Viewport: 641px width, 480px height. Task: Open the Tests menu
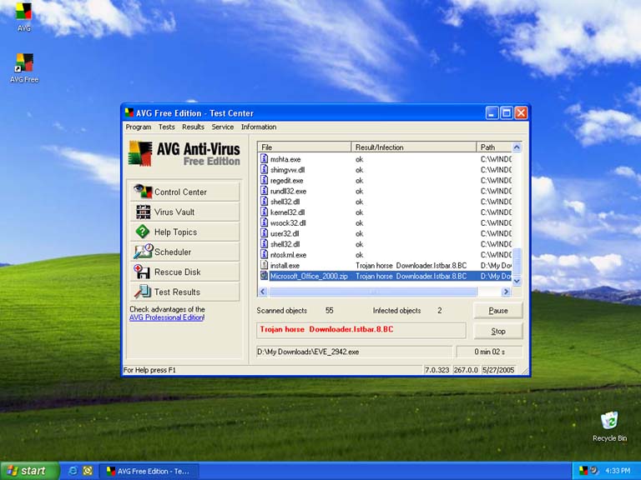[167, 127]
